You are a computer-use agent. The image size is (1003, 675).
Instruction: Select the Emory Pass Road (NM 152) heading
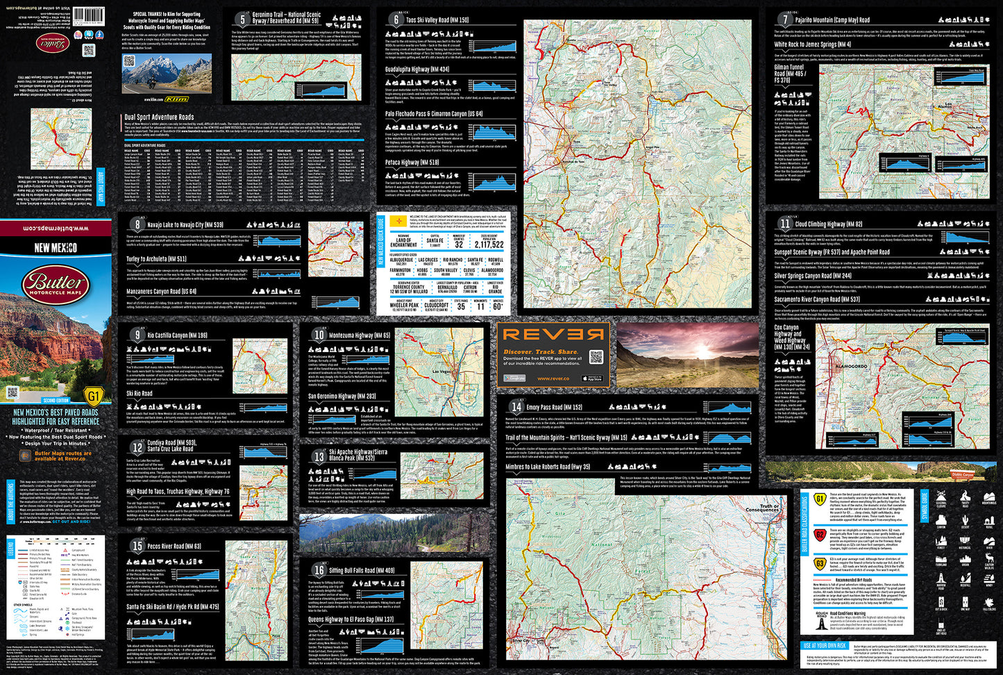[x=554, y=407]
